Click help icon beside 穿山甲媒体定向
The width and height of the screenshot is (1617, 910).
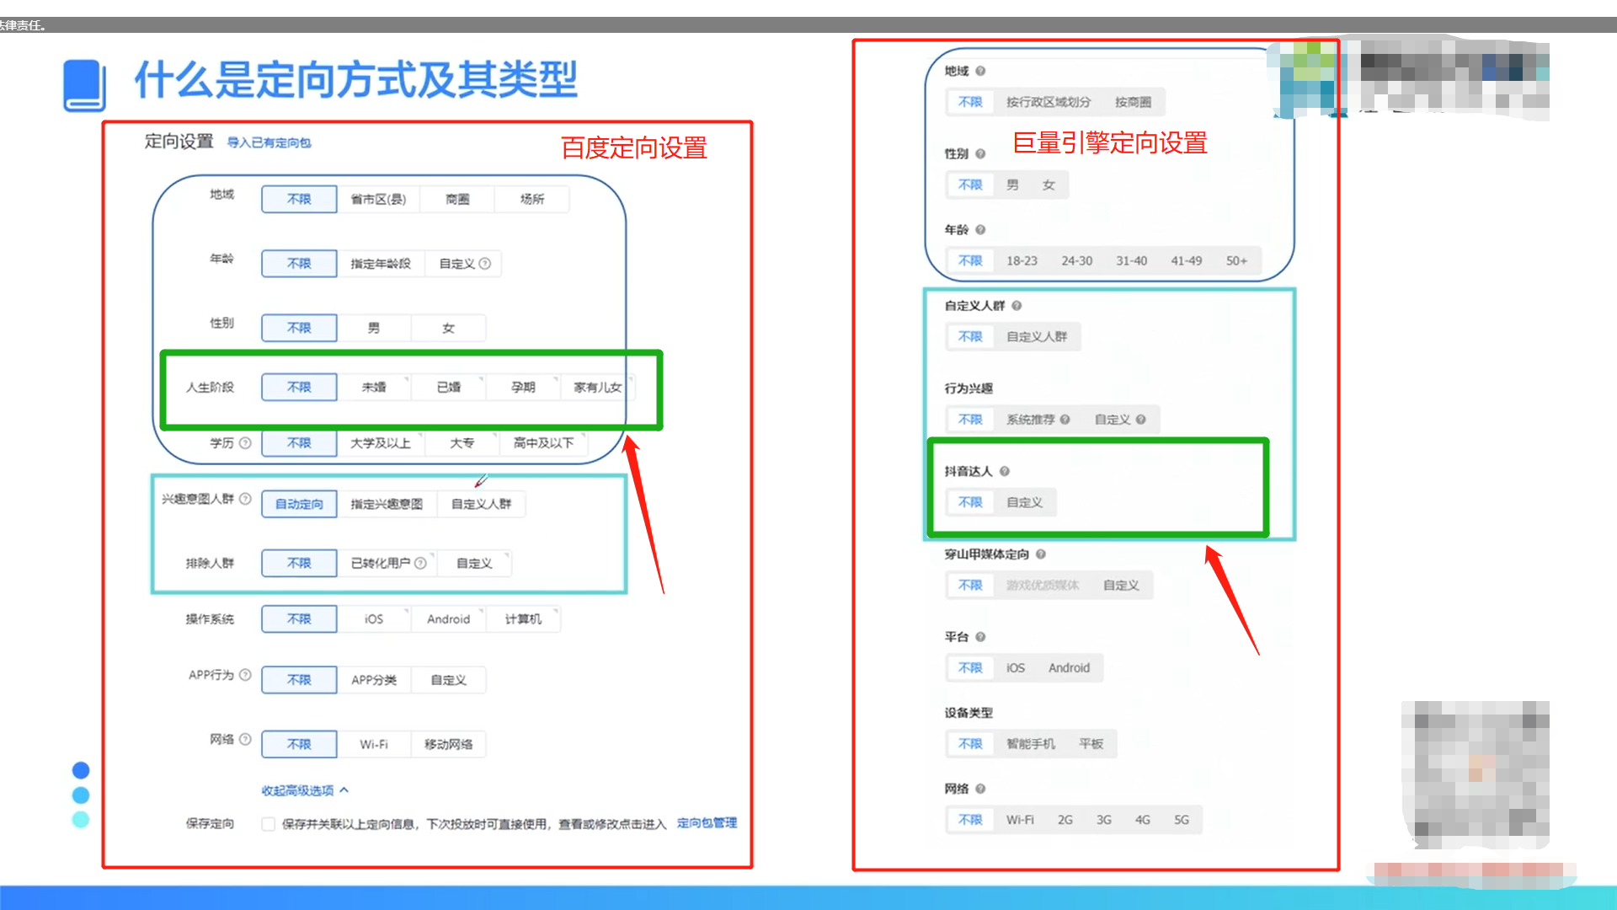pyautogui.click(x=1041, y=554)
